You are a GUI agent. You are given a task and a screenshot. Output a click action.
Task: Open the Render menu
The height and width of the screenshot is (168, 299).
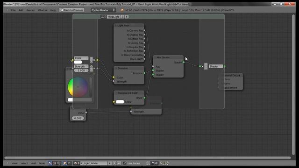[30, 10]
